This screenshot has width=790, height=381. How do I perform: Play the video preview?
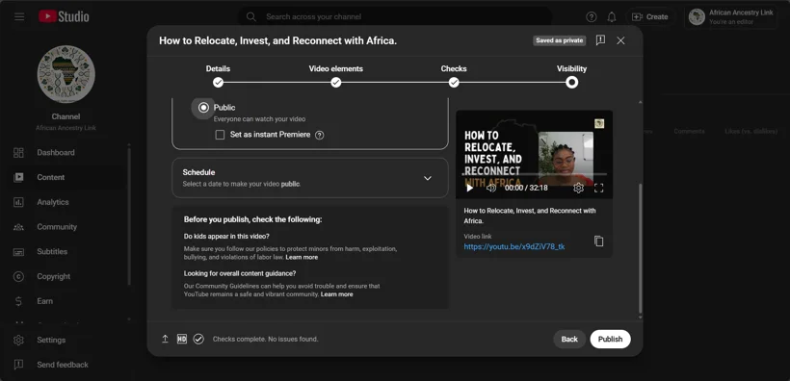tap(469, 188)
